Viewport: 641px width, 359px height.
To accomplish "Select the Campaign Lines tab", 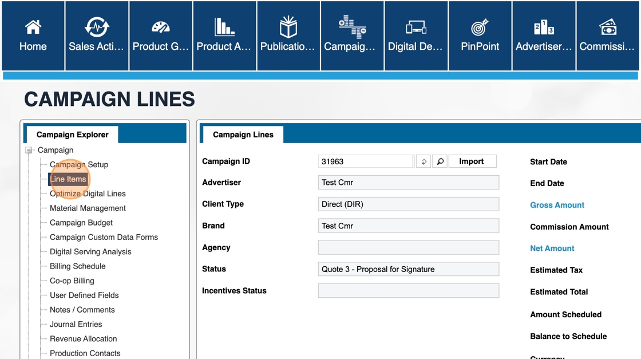I will pyautogui.click(x=243, y=135).
